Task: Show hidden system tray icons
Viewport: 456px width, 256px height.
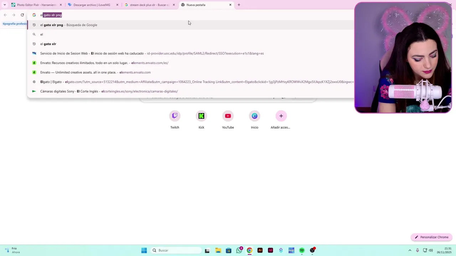Action: (x=410, y=250)
